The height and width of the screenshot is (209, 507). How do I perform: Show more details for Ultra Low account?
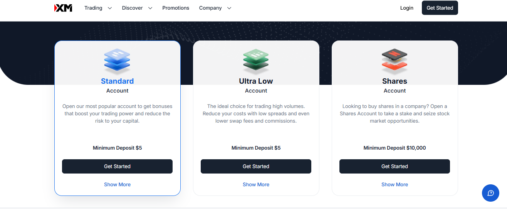256,184
